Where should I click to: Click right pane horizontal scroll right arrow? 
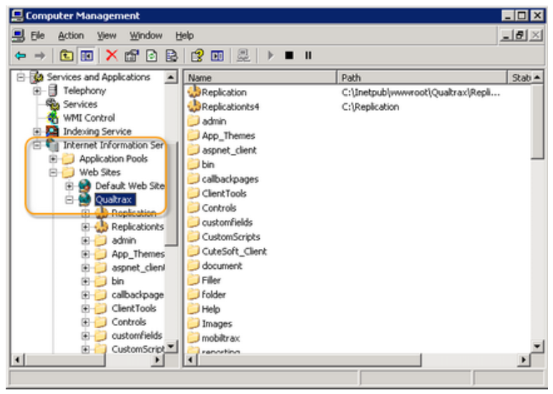coord(524,360)
